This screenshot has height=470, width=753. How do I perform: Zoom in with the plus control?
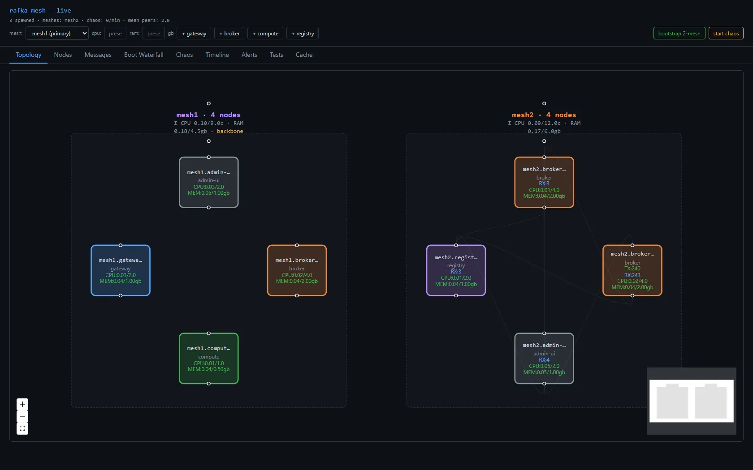coord(22,404)
